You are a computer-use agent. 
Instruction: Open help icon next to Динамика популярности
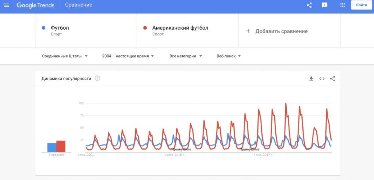coord(97,78)
